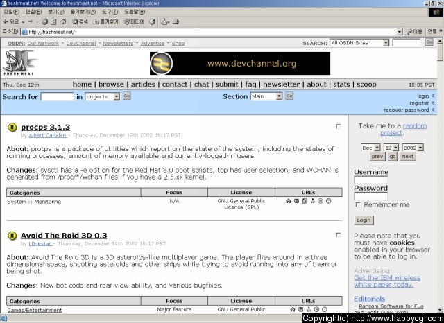444x323 pixels.
Task: Click the 'Login' button
Action: tap(364, 220)
